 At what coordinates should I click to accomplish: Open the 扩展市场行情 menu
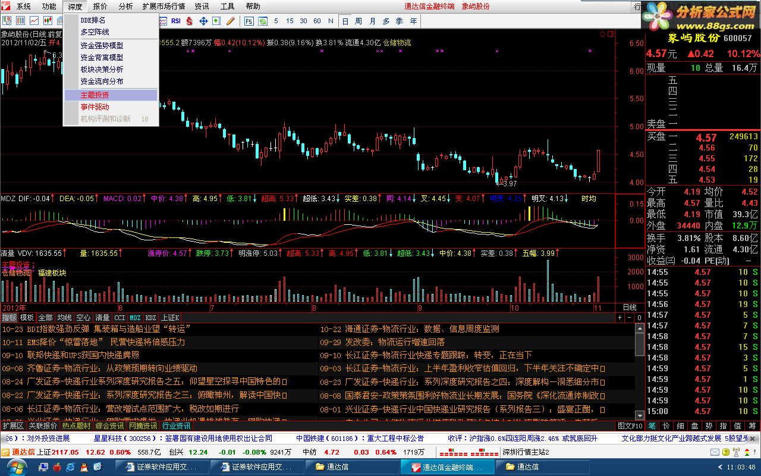point(163,7)
